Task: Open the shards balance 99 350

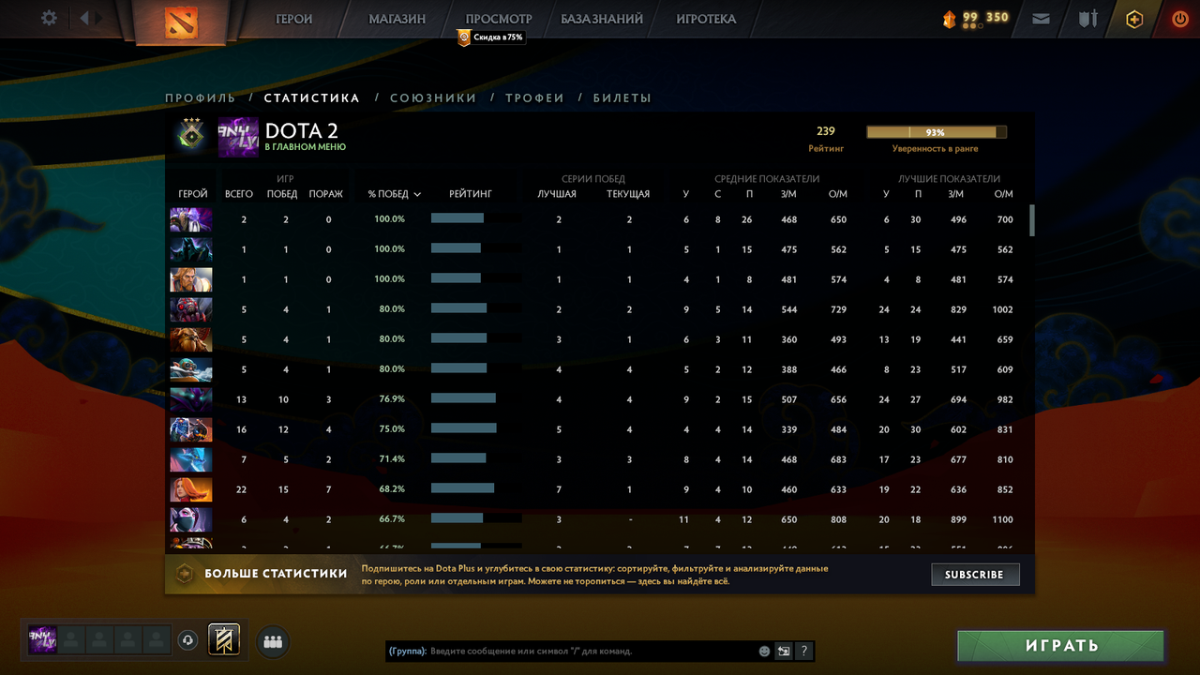Action: pos(976,18)
